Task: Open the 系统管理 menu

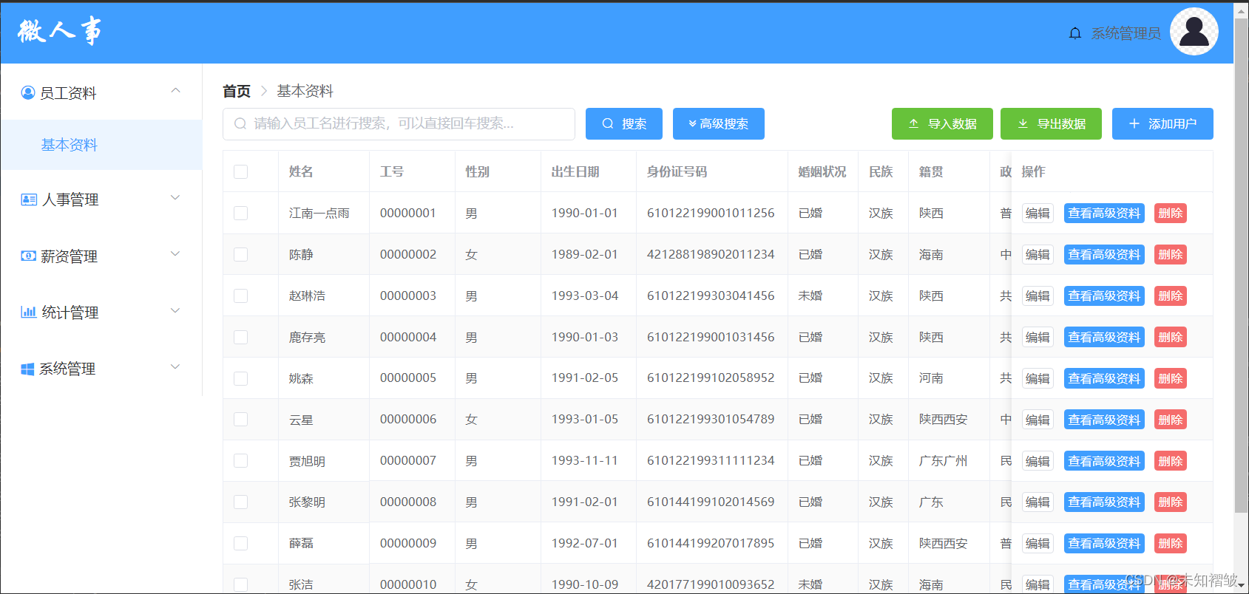Action: [x=101, y=369]
